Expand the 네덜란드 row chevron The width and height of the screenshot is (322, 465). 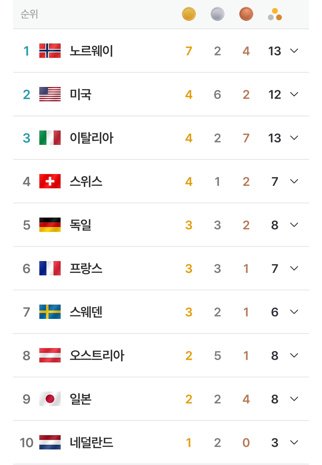pos(294,443)
